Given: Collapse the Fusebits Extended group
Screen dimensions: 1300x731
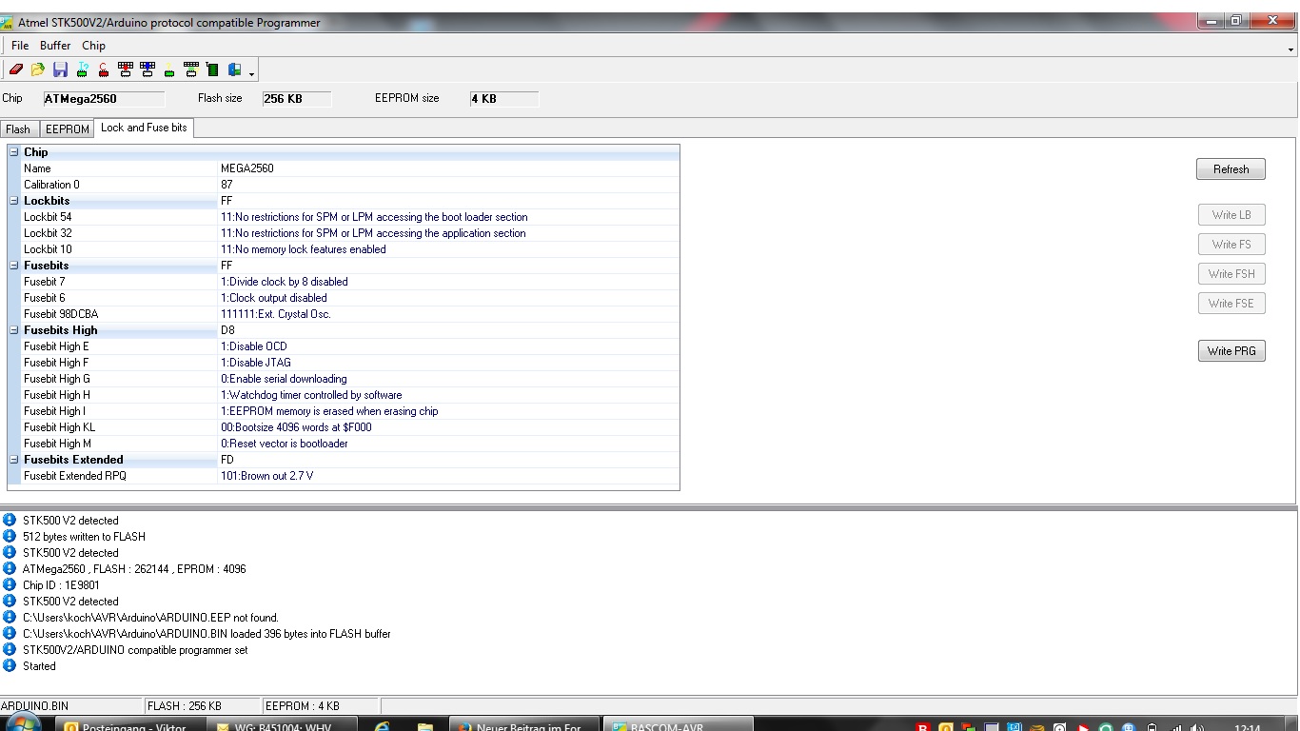Looking at the screenshot, I should coord(14,460).
